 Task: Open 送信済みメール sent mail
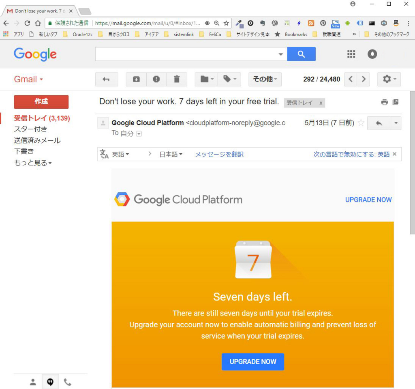(37, 140)
